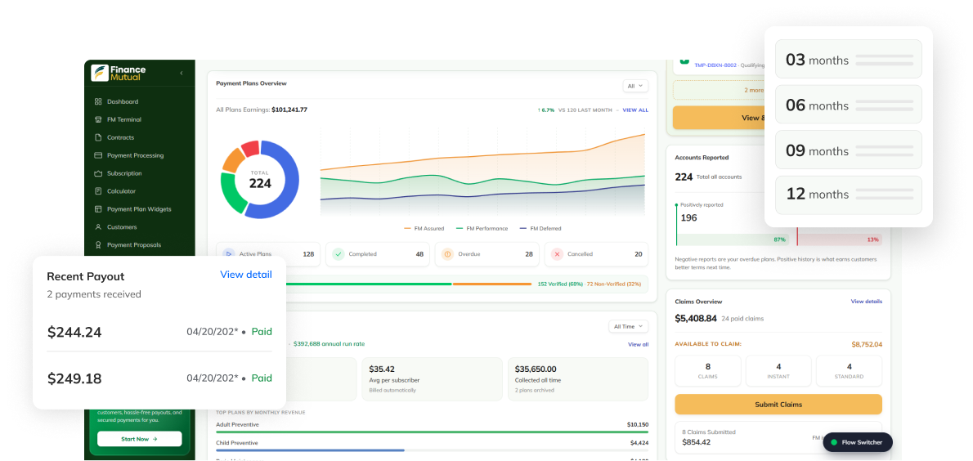Go to Customers in the sidebar
This screenshot has height=461, width=973.
click(122, 227)
